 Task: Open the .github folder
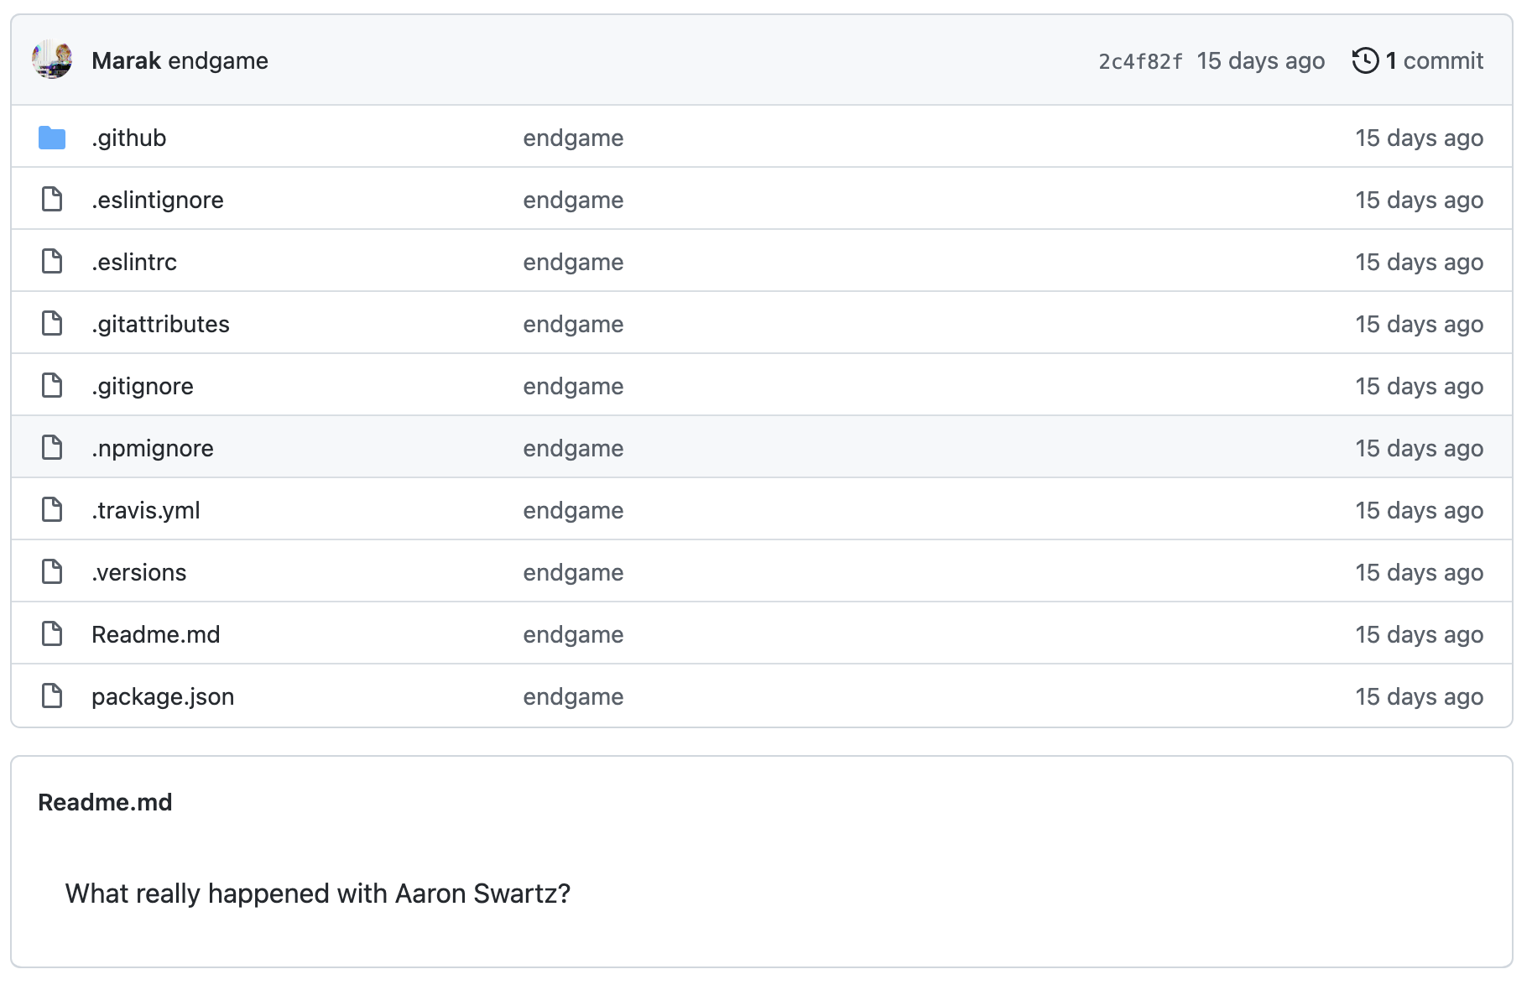click(x=128, y=138)
